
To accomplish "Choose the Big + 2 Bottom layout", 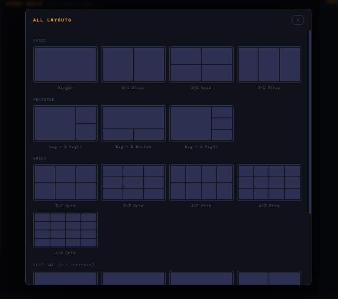I will (x=133, y=123).
